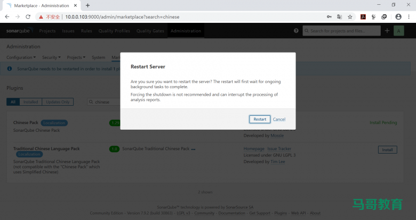Click the saved password key icon
Screen dimensions: 416x220
[329, 16]
